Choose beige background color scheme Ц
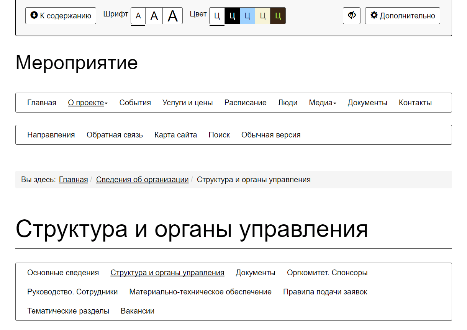This screenshot has height=330, width=467. 263,16
